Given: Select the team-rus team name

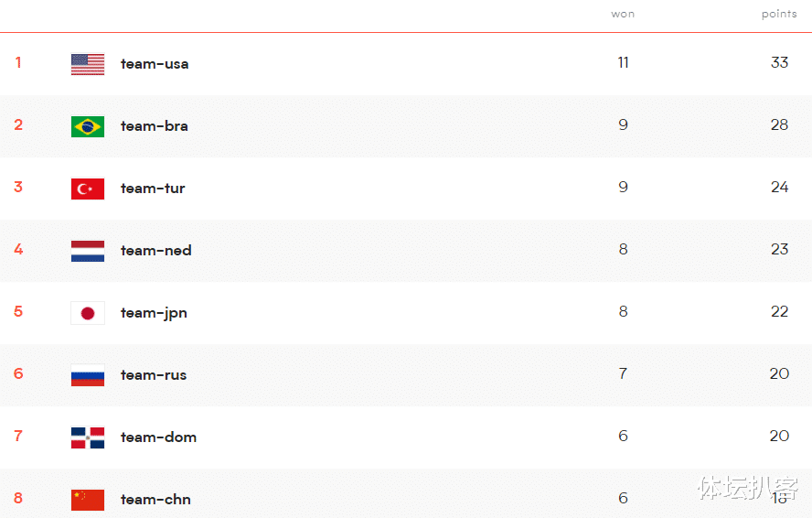Looking at the screenshot, I should tap(154, 375).
